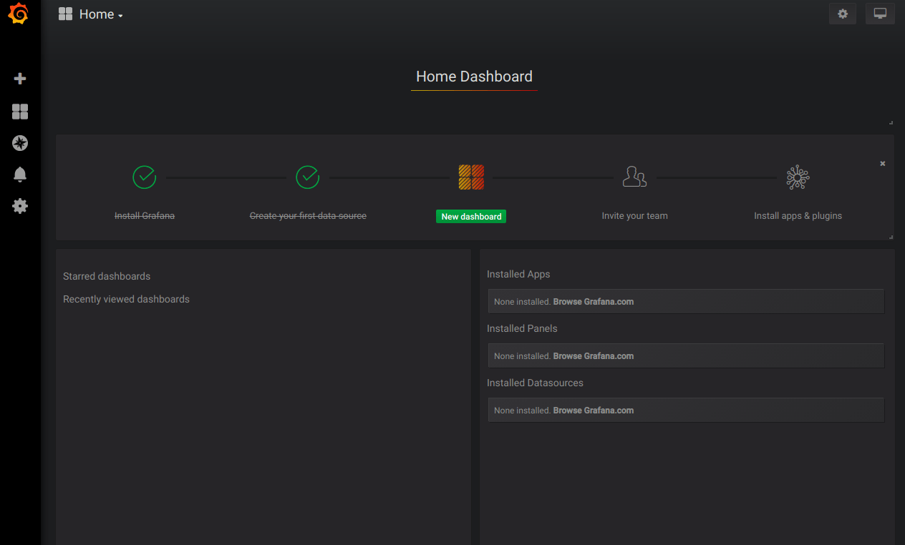Open Configuration gear icon in sidebar

pyautogui.click(x=20, y=206)
